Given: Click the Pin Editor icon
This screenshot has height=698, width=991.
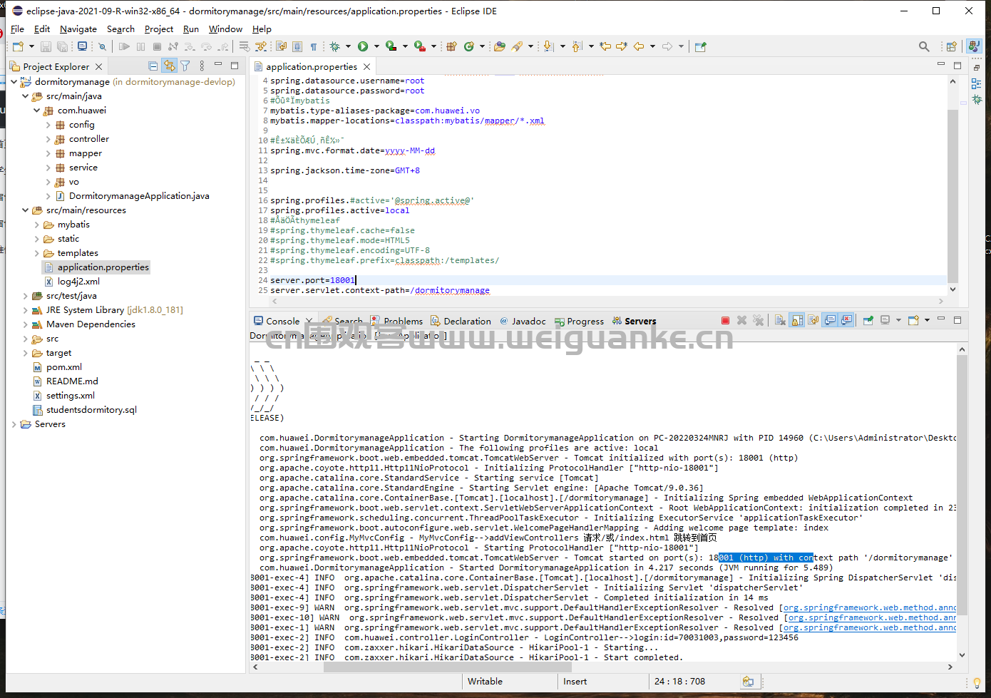Looking at the screenshot, I should tap(701, 46).
